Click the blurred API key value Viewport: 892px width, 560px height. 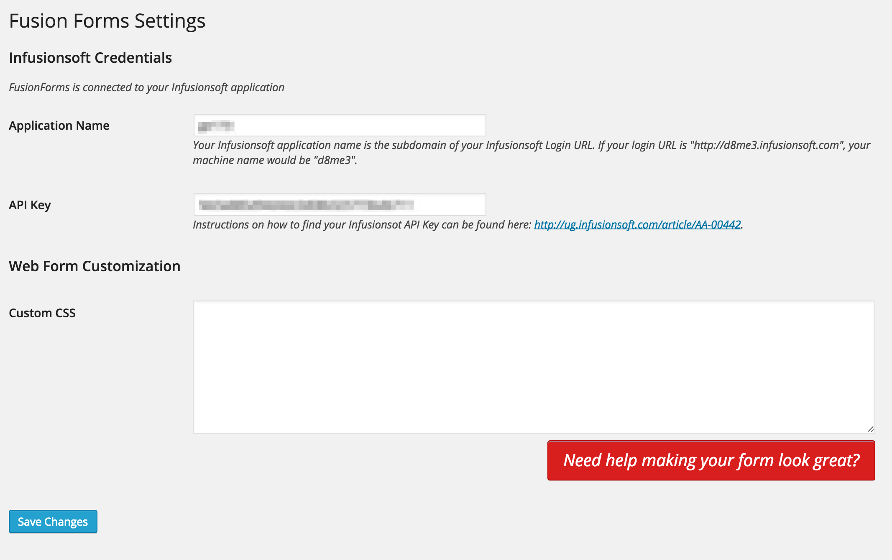306,205
